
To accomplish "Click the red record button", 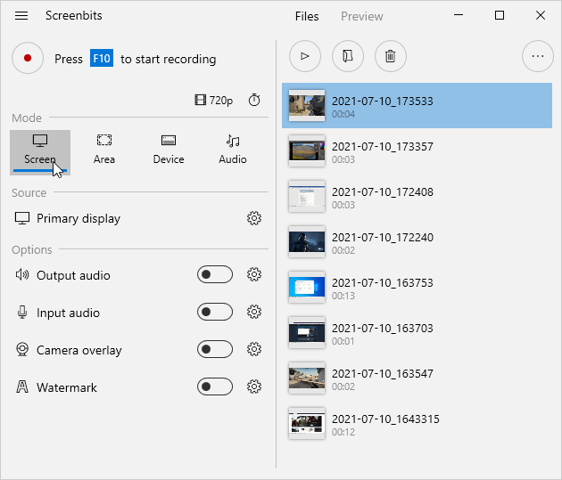I will 28,58.
